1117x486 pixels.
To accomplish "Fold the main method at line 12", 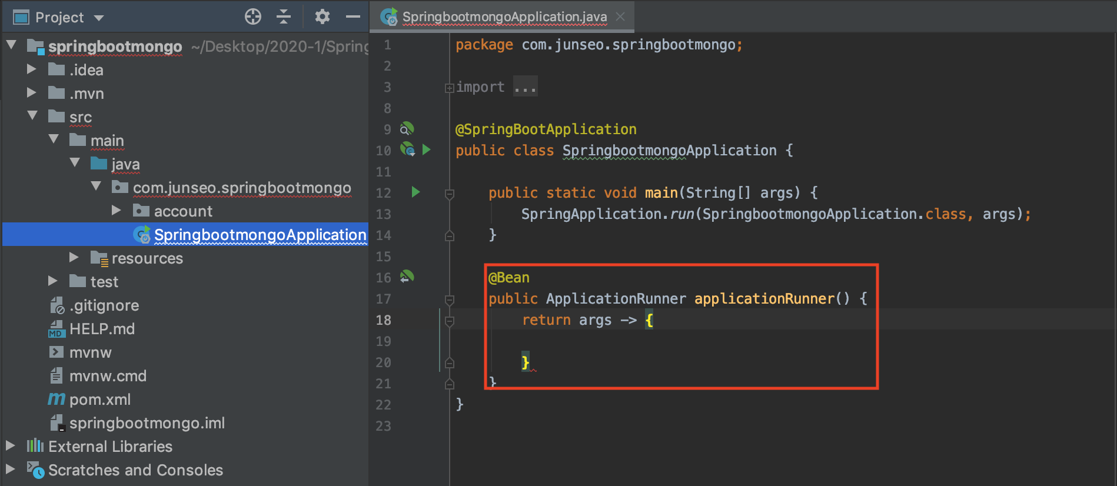I will pos(449,194).
